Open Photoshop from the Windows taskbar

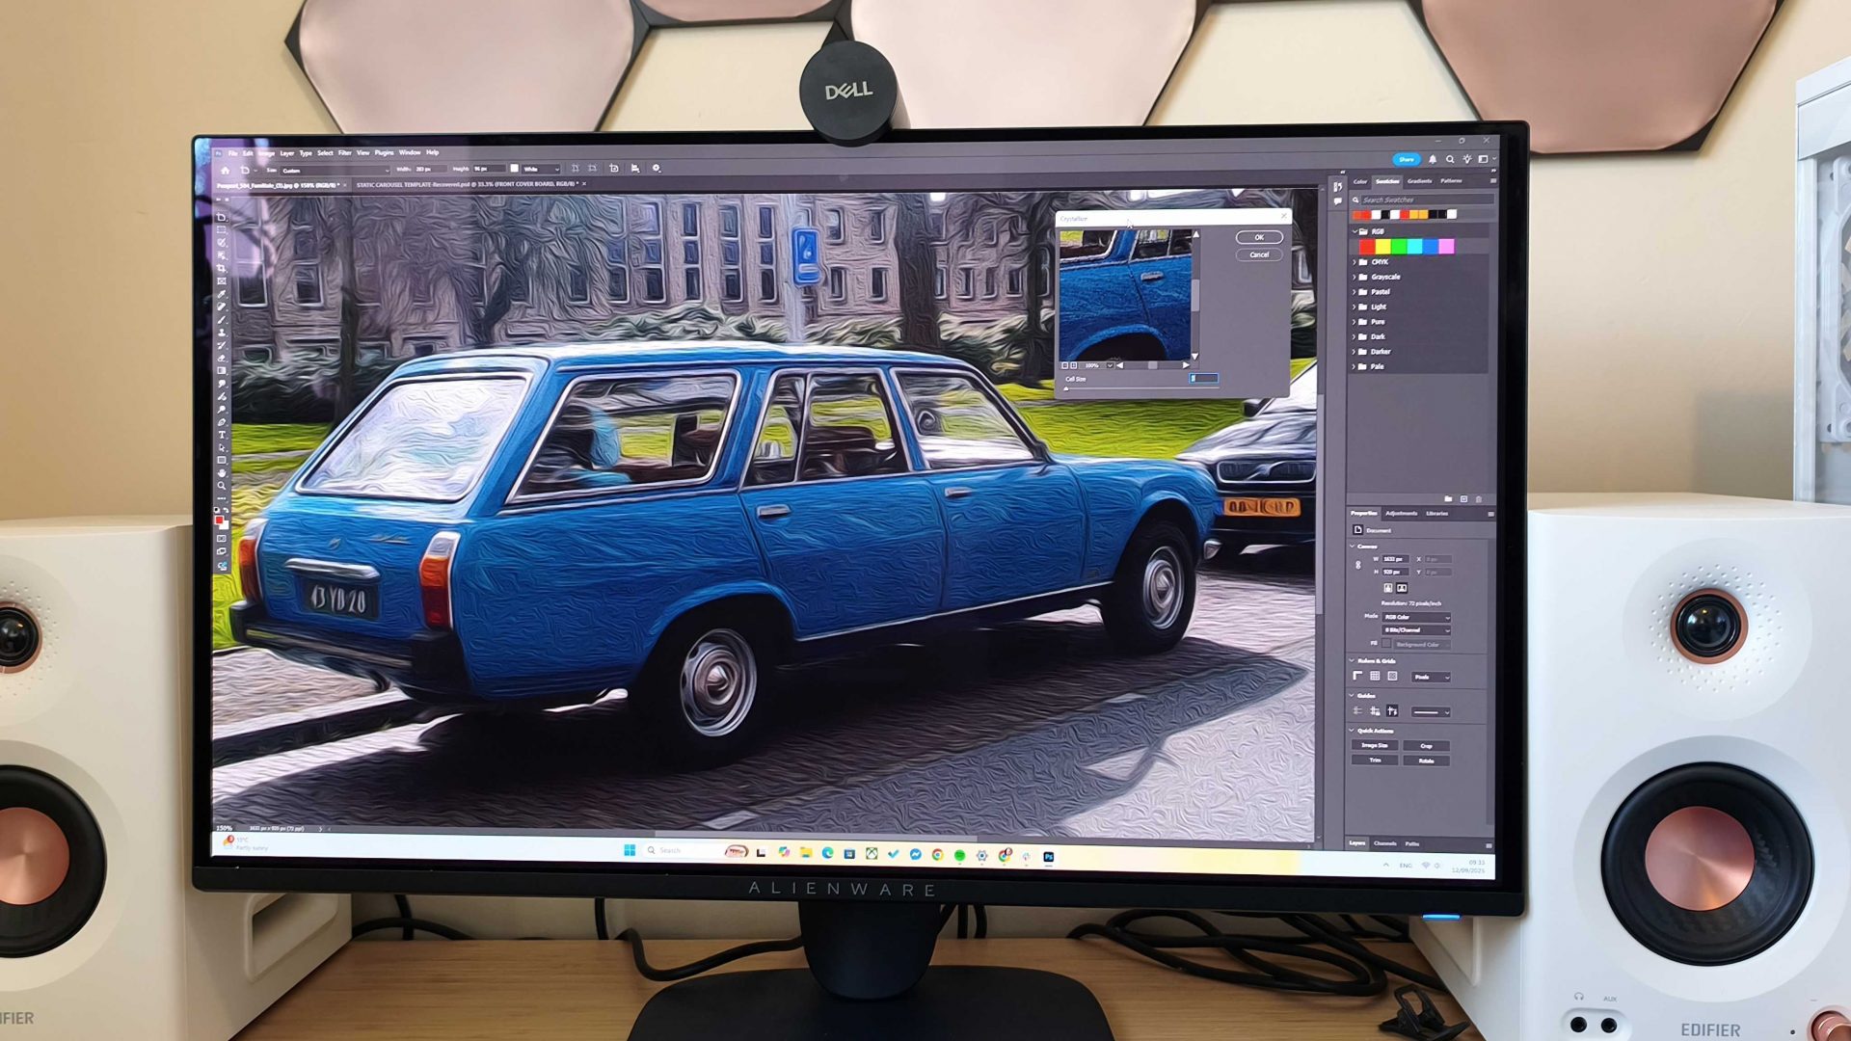1048,856
